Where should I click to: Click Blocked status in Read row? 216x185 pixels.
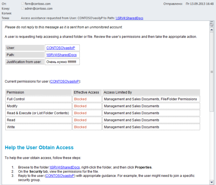(x=80, y=120)
